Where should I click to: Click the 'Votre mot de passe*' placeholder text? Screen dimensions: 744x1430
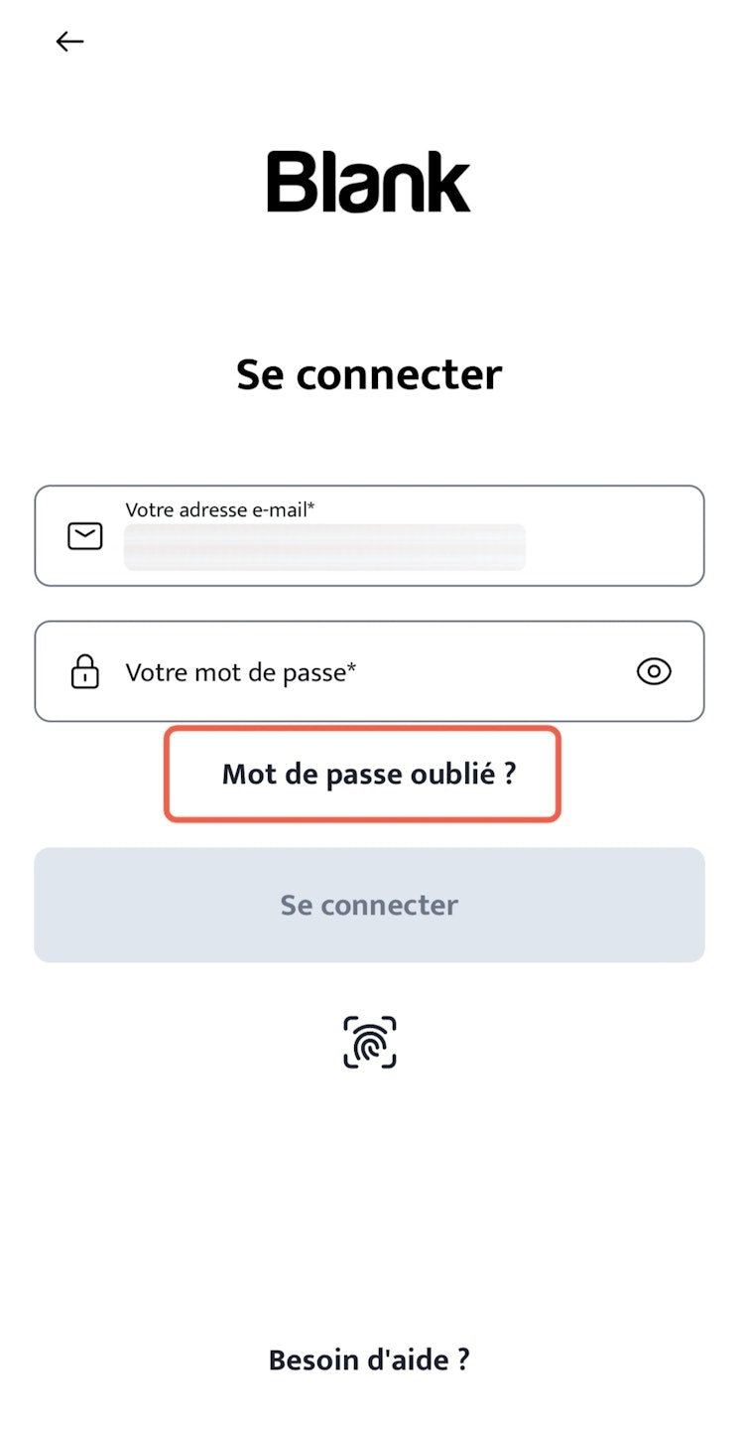[240, 672]
